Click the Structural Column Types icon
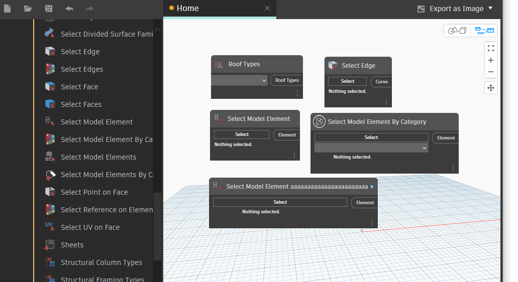 [50, 262]
